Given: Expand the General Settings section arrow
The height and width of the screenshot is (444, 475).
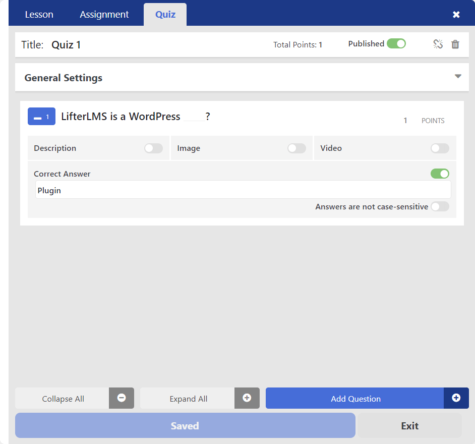Looking at the screenshot, I should [x=458, y=77].
